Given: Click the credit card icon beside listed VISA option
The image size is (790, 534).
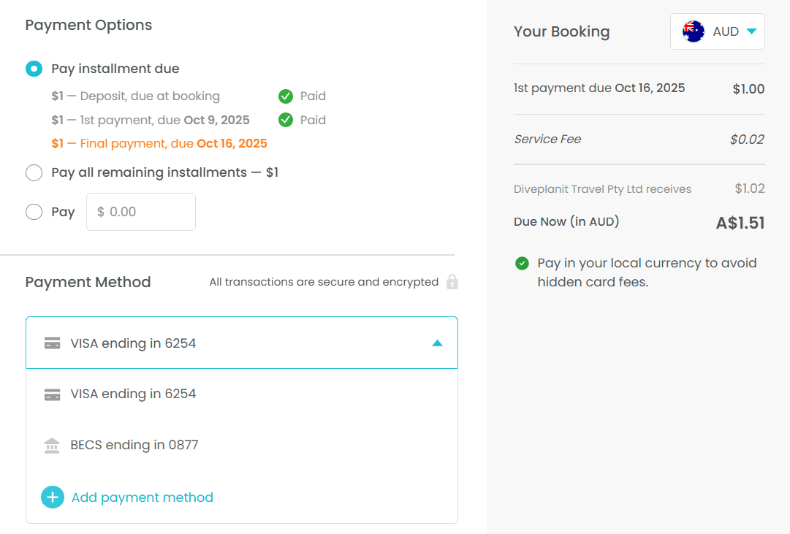Looking at the screenshot, I should pos(52,394).
